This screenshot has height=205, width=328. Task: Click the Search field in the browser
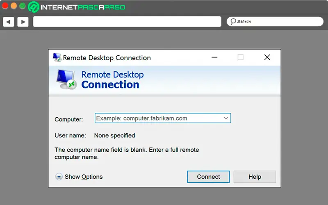[x=275, y=22]
